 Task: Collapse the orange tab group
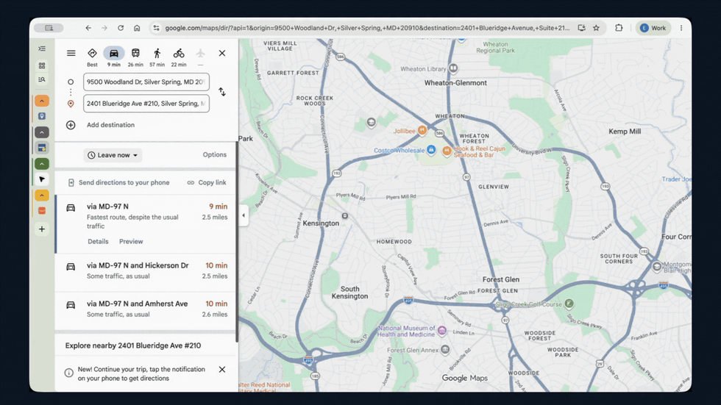42,101
